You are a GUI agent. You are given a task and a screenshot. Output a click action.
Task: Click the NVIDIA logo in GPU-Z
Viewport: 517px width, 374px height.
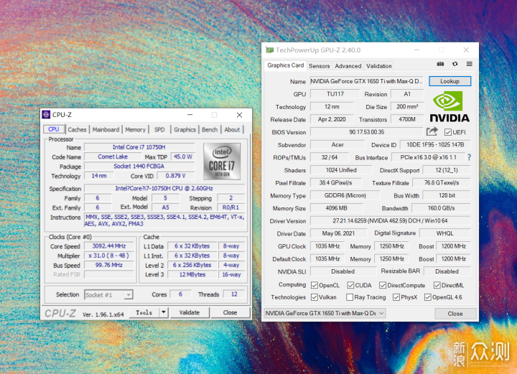pyautogui.click(x=449, y=107)
